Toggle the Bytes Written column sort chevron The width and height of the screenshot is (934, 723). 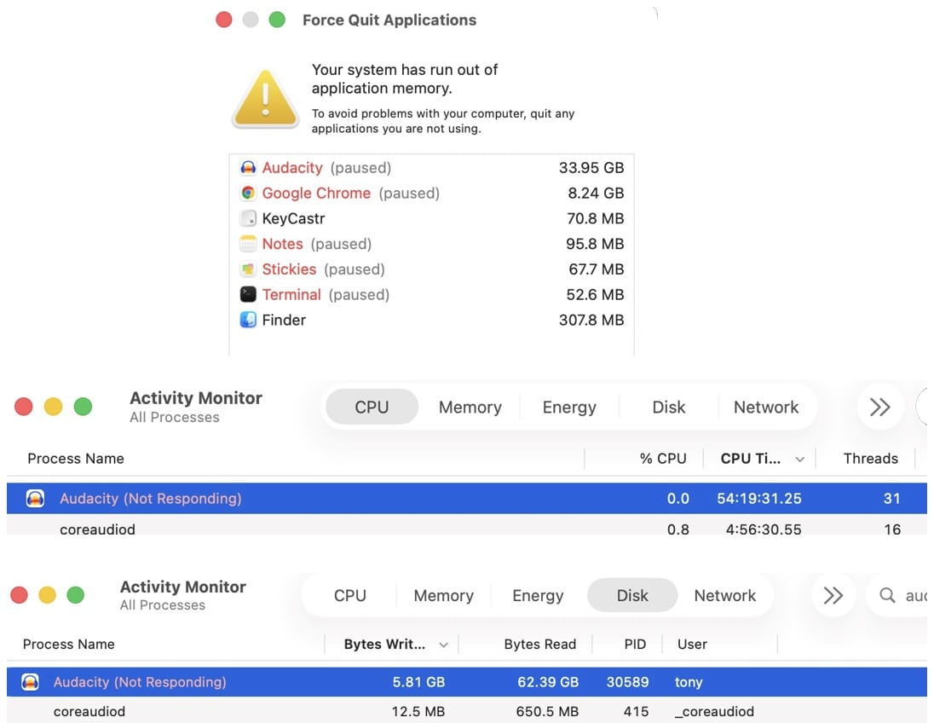pos(443,645)
